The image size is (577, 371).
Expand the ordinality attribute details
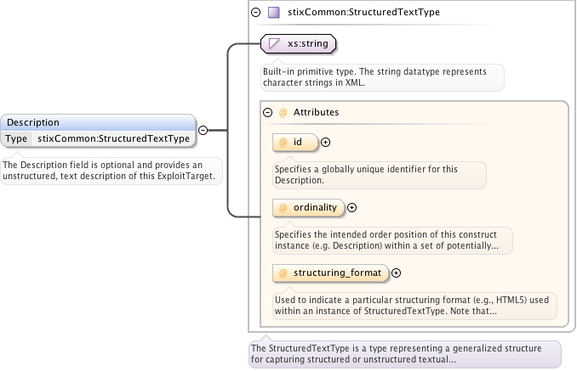(x=352, y=207)
